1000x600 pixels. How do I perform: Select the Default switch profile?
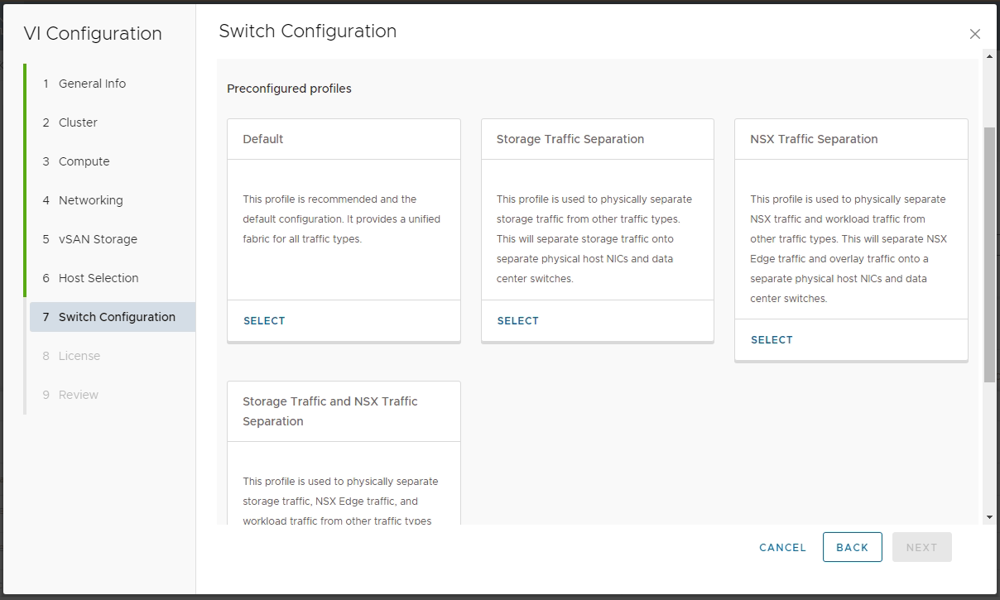264,321
